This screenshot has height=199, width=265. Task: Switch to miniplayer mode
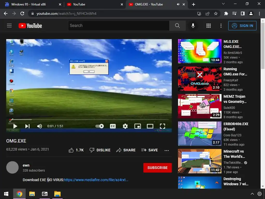click(x=138, y=126)
